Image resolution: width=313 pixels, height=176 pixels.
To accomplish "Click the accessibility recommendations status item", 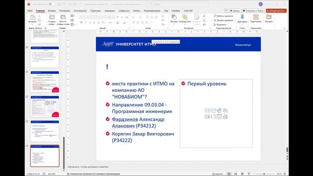I will coord(93,174).
